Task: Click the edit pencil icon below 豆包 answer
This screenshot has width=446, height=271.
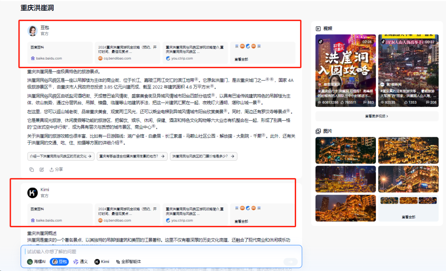Action: coord(42,170)
